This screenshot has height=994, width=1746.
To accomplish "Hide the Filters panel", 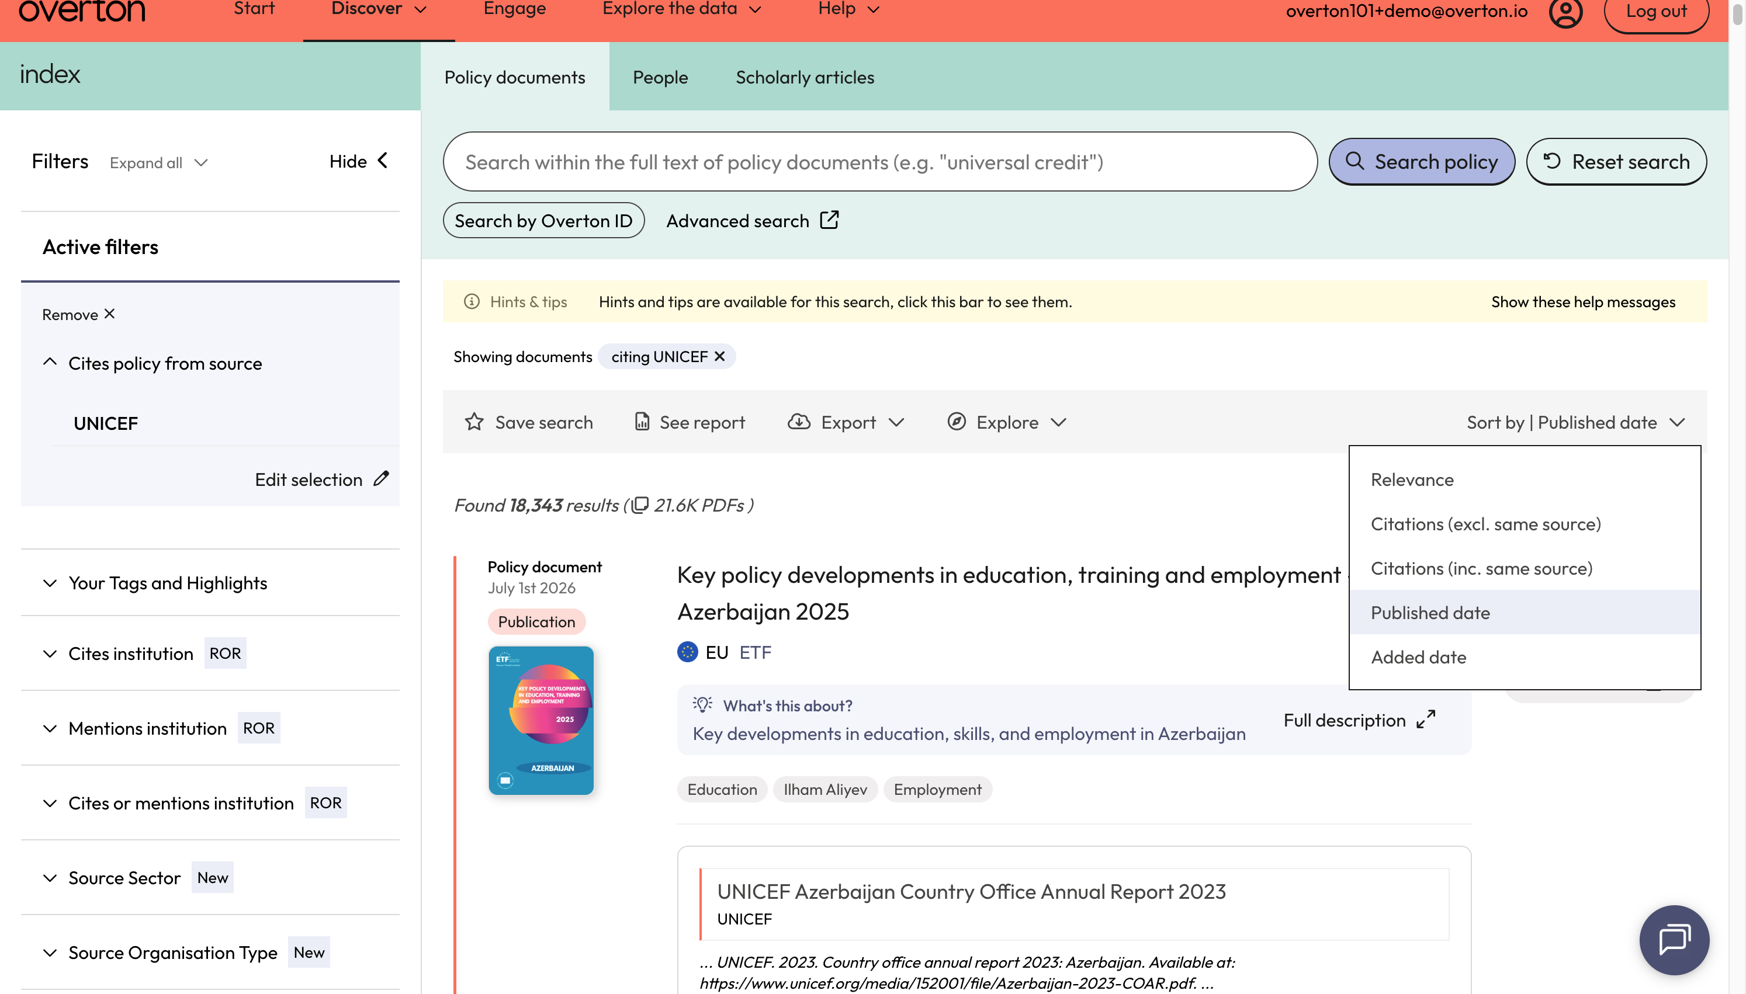I will click(358, 161).
